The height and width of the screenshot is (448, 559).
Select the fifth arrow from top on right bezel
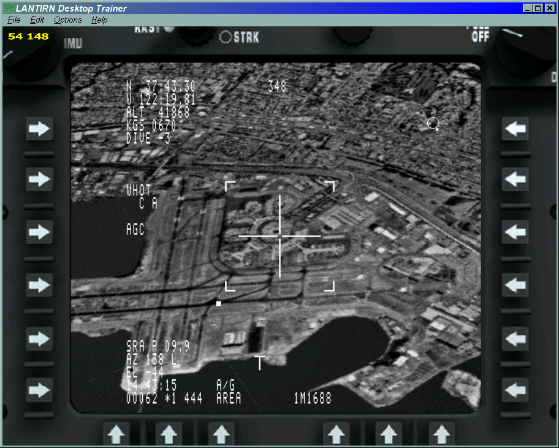click(515, 338)
